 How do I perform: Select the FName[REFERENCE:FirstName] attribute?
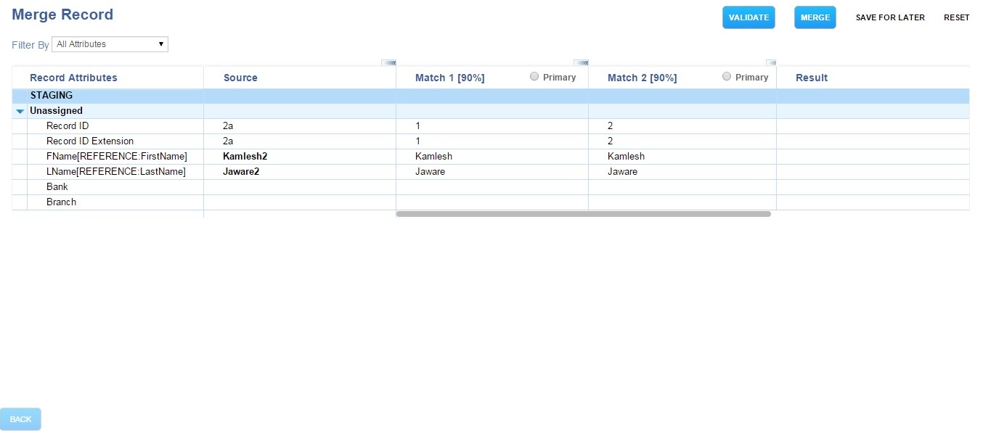coord(117,157)
